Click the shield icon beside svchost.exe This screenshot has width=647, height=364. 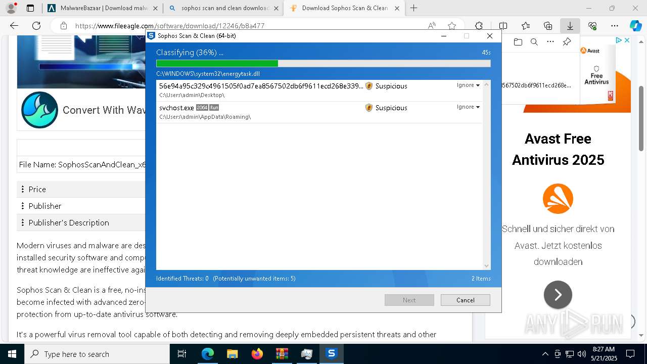tap(368, 108)
